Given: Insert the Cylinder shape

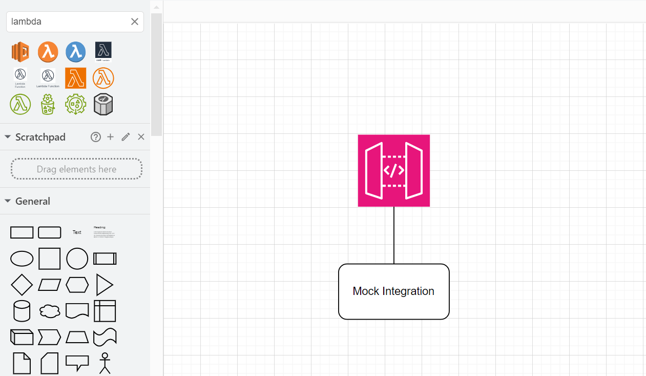Looking at the screenshot, I should pyautogui.click(x=22, y=311).
